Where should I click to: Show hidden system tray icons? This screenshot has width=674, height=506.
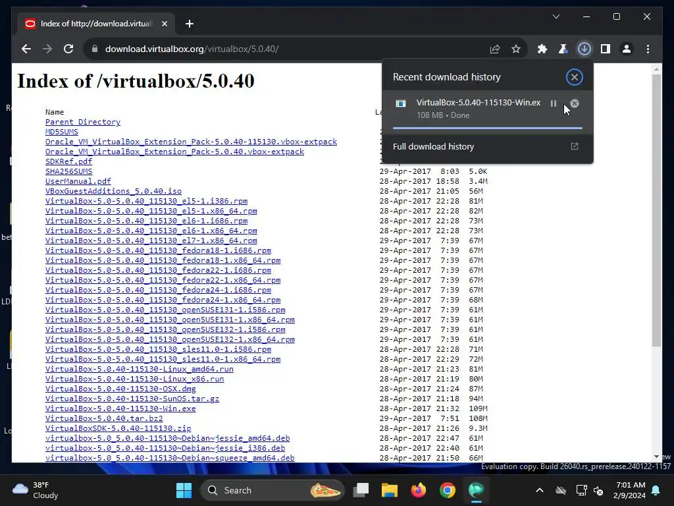(540, 490)
